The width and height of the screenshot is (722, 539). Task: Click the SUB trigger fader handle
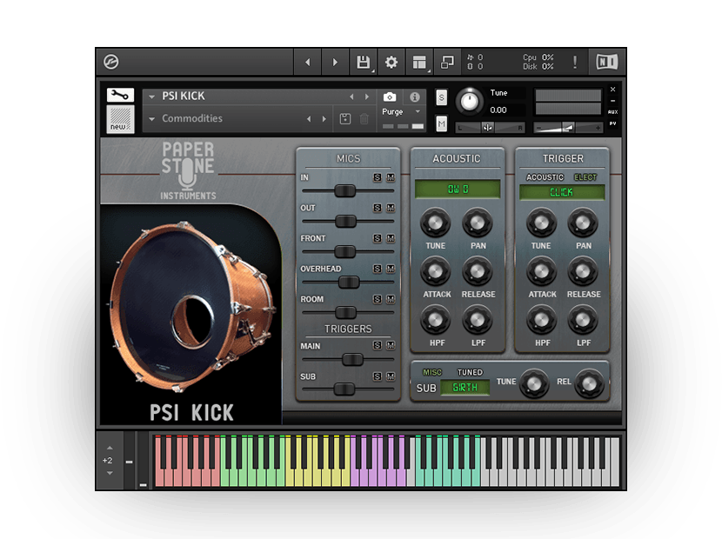(x=344, y=389)
